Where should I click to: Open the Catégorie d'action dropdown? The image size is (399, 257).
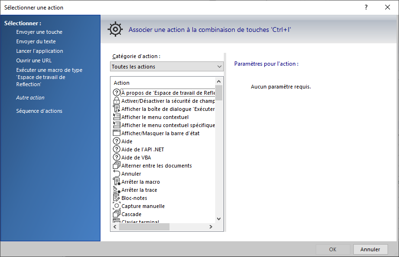[167, 67]
